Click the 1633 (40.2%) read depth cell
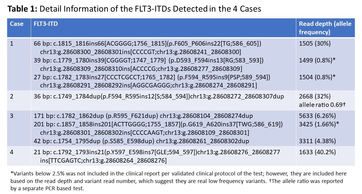 pyautogui.click(x=317, y=152)
